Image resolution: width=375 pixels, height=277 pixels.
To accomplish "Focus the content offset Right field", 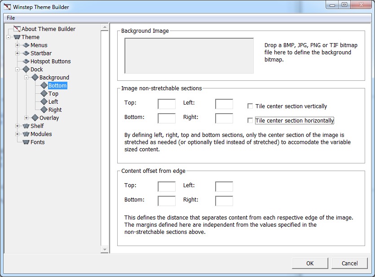I will (224, 201).
